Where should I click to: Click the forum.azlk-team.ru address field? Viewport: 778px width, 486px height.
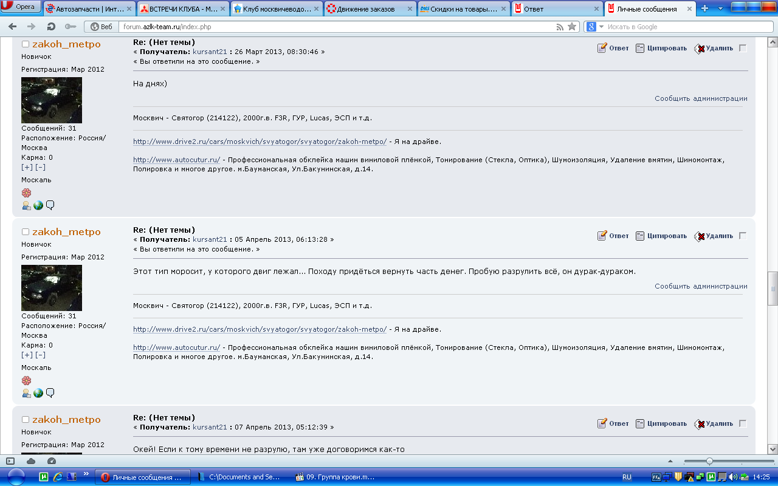point(337,27)
